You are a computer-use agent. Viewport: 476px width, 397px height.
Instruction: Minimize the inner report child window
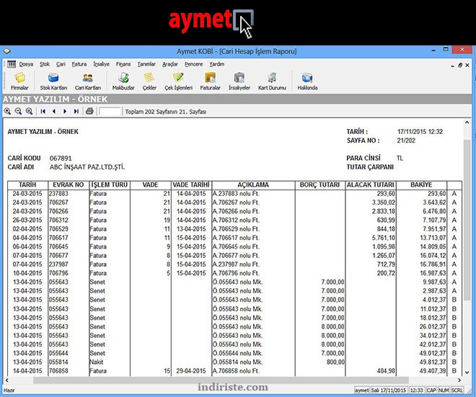(453, 66)
